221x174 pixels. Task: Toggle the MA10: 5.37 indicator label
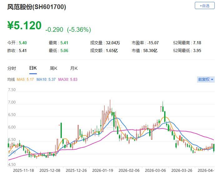(47, 80)
